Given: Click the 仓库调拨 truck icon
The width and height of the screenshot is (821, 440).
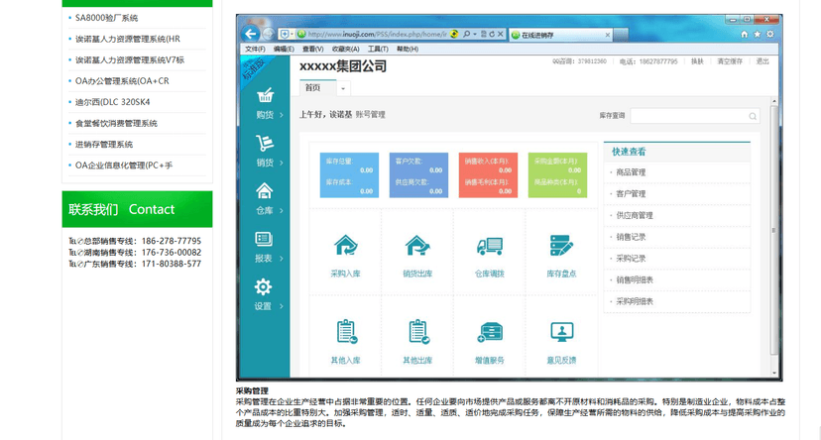Looking at the screenshot, I should click(490, 246).
